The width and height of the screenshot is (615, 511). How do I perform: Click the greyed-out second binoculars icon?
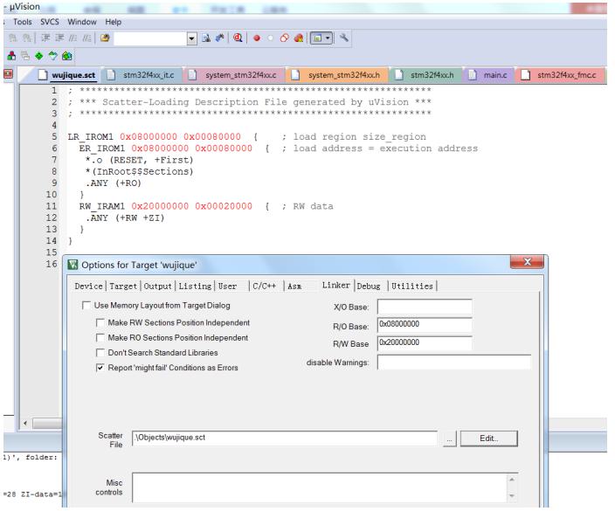[27, 38]
